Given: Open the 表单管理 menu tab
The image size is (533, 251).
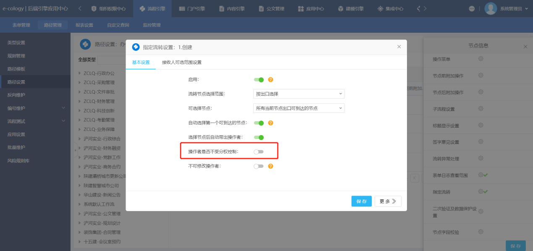Looking at the screenshot, I should [21, 25].
